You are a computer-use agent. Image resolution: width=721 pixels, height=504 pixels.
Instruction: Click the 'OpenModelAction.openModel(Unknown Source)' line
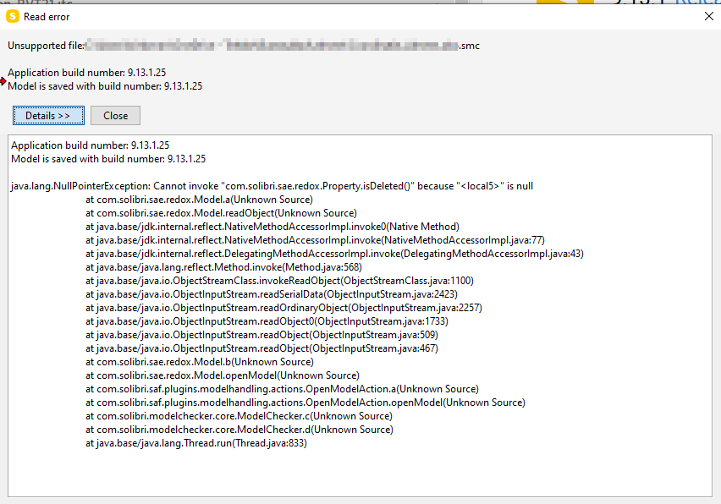click(305, 403)
